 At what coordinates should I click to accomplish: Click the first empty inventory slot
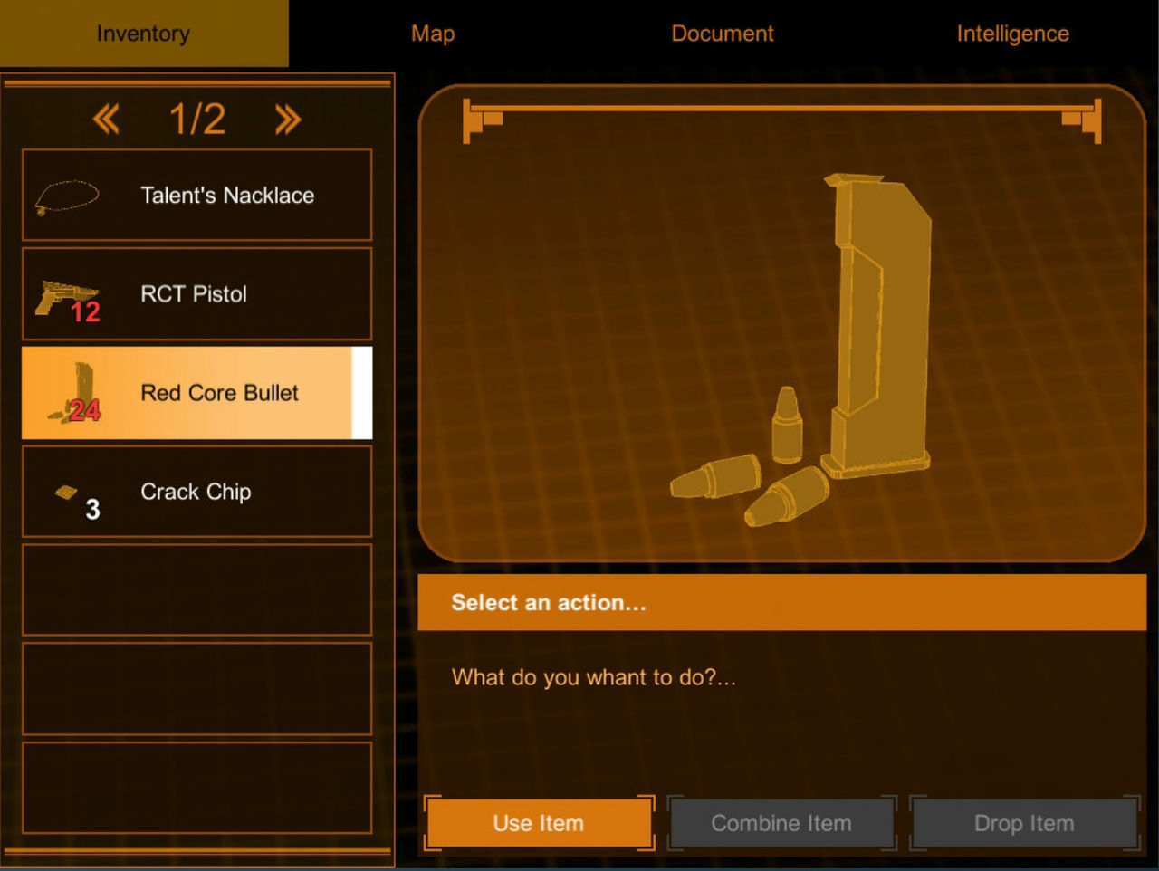pyautogui.click(x=196, y=590)
